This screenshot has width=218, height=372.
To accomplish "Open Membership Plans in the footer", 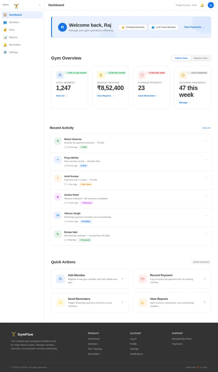I will (x=182, y=339).
